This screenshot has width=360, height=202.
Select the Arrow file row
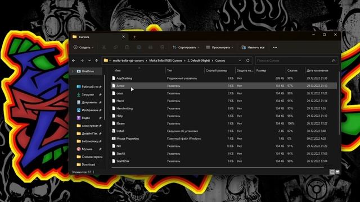tap(224, 86)
